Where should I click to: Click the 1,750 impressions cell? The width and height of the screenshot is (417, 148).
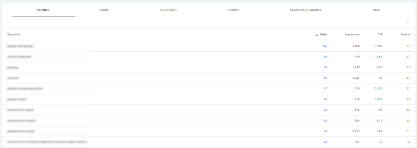click(356, 67)
